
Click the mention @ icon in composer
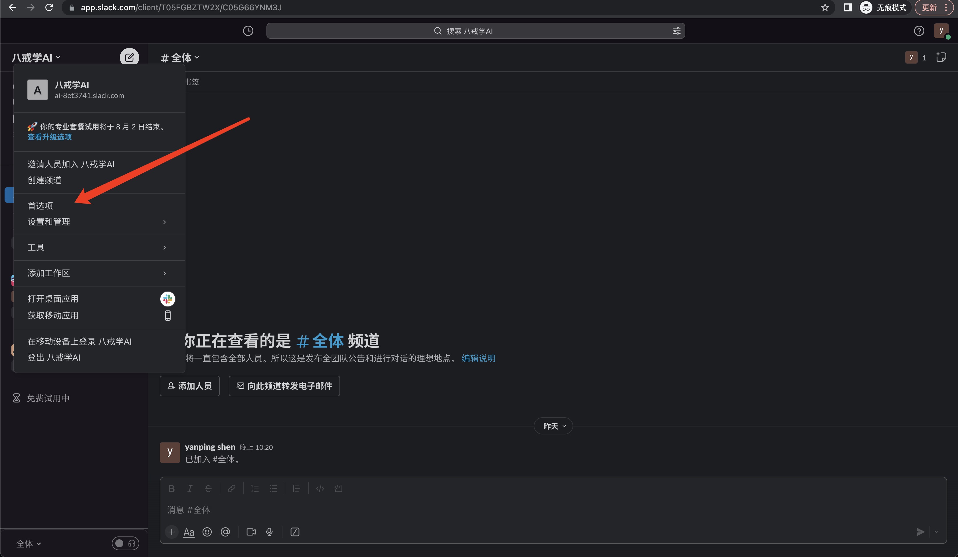[x=225, y=532]
